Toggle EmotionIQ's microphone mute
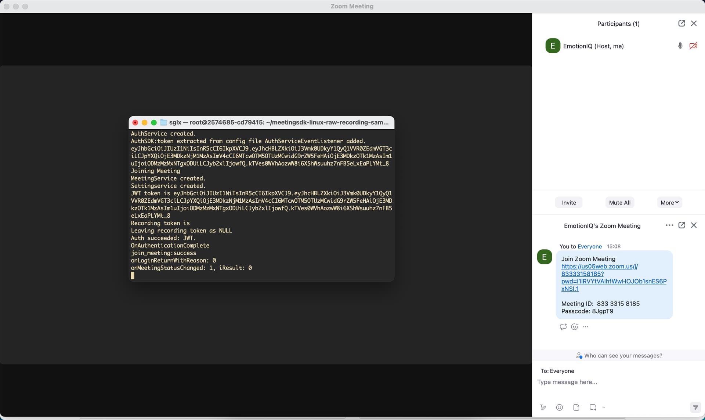The width and height of the screenshot is (705, 420). pyautogui.click(x=680, y=46)
